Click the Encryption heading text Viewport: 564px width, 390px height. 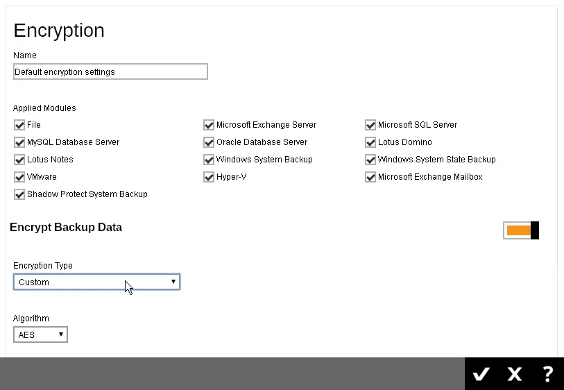click(x=59, y=31)
